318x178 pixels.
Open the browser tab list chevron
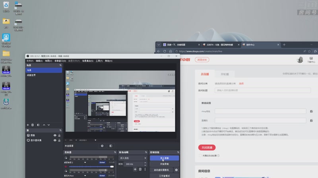(159, 45)
